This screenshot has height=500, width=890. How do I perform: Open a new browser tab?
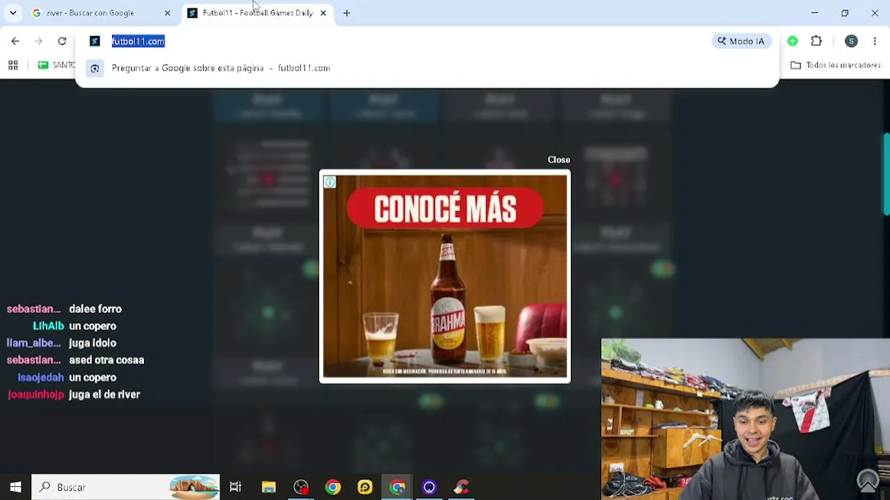pos(346,12)
